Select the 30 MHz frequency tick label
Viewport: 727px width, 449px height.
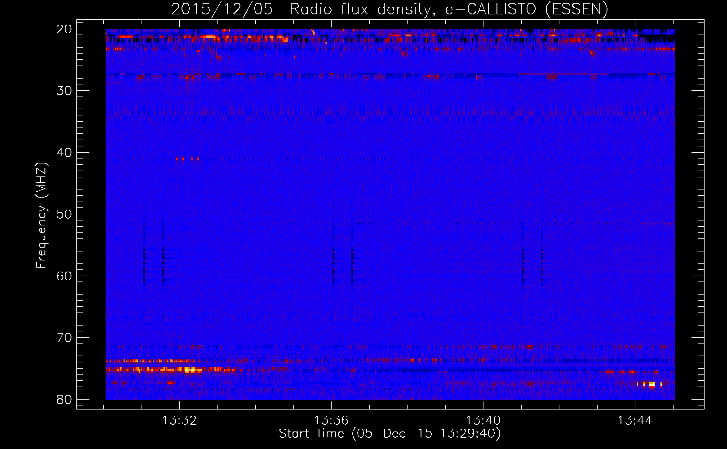[65, 91]
